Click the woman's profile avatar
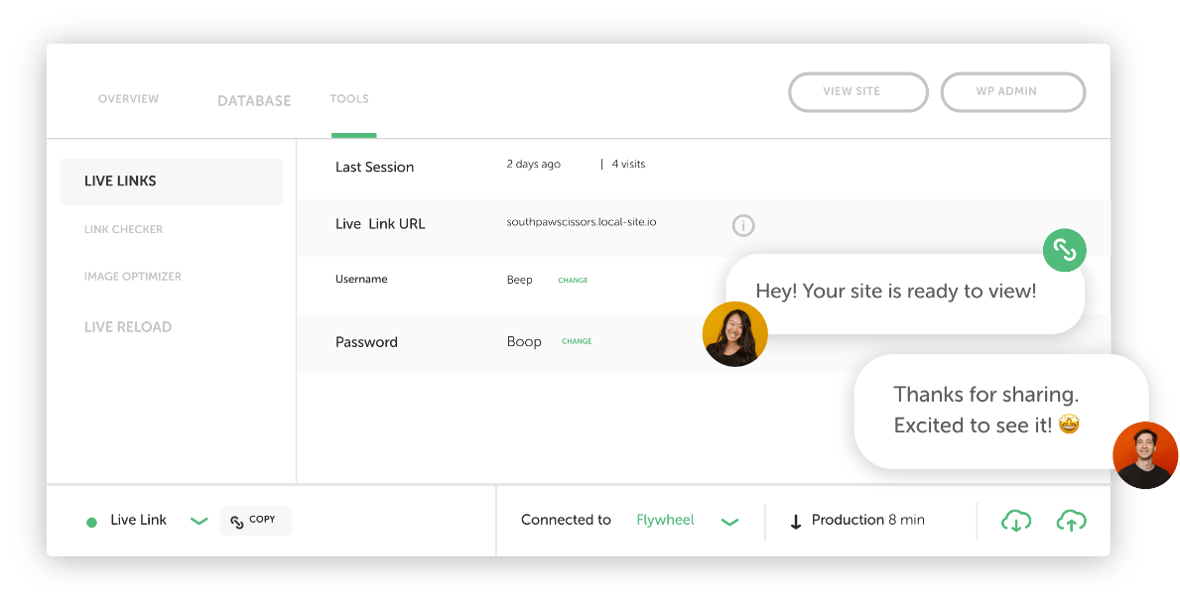Image resolution: width=1180 pixels, height=606 pixels. click(734, 334)
